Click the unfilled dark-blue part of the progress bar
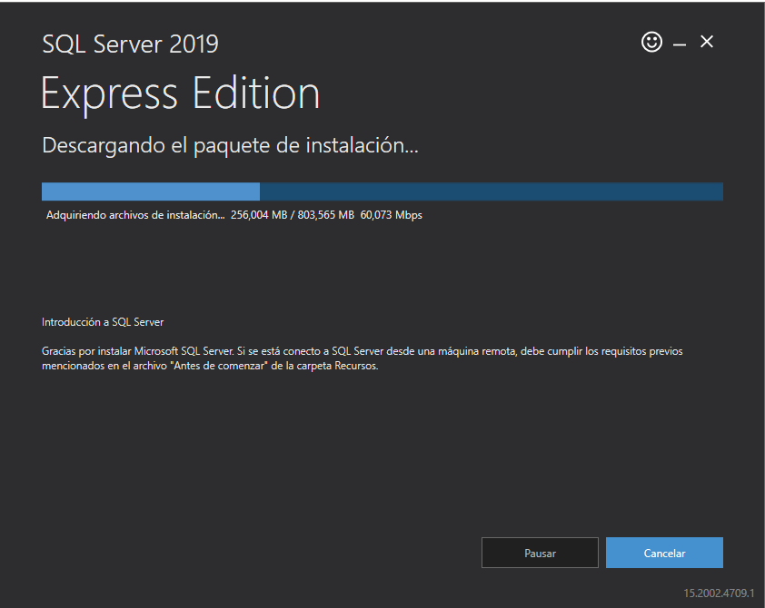This screenshot has height=608, width=765. coord(492,191)
